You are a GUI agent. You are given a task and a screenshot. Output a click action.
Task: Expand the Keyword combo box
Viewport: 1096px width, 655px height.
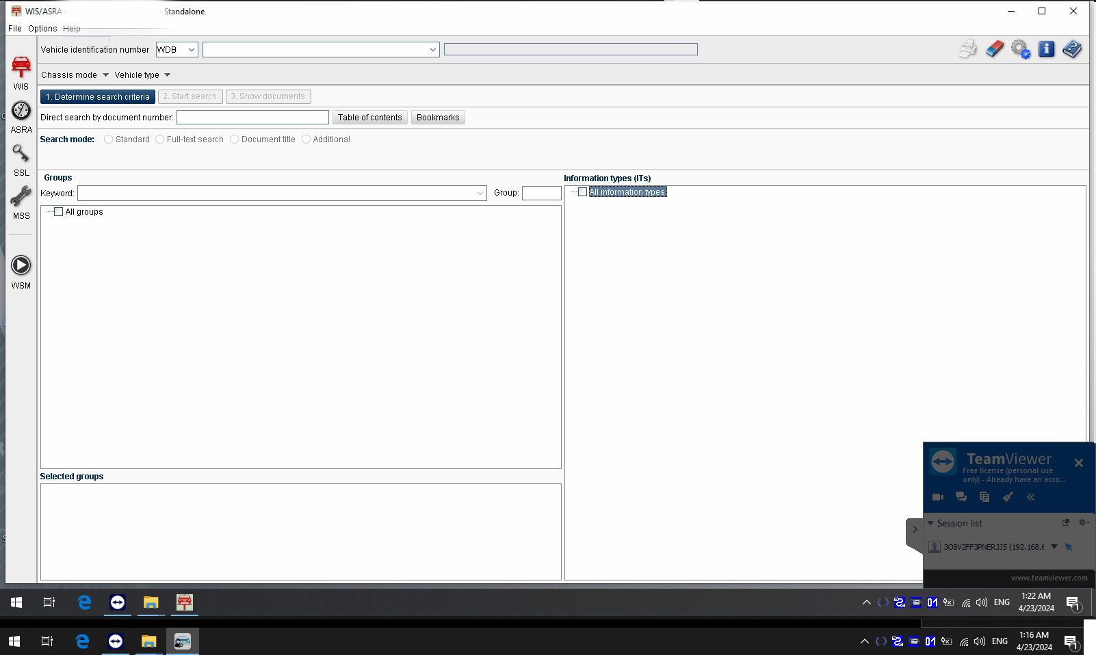pyautogui.click(x=480, y=193)
